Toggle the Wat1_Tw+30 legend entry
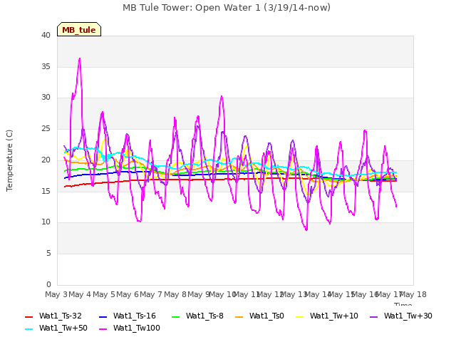 point(400,316)
